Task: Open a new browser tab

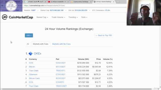Action: pos(118,2)
